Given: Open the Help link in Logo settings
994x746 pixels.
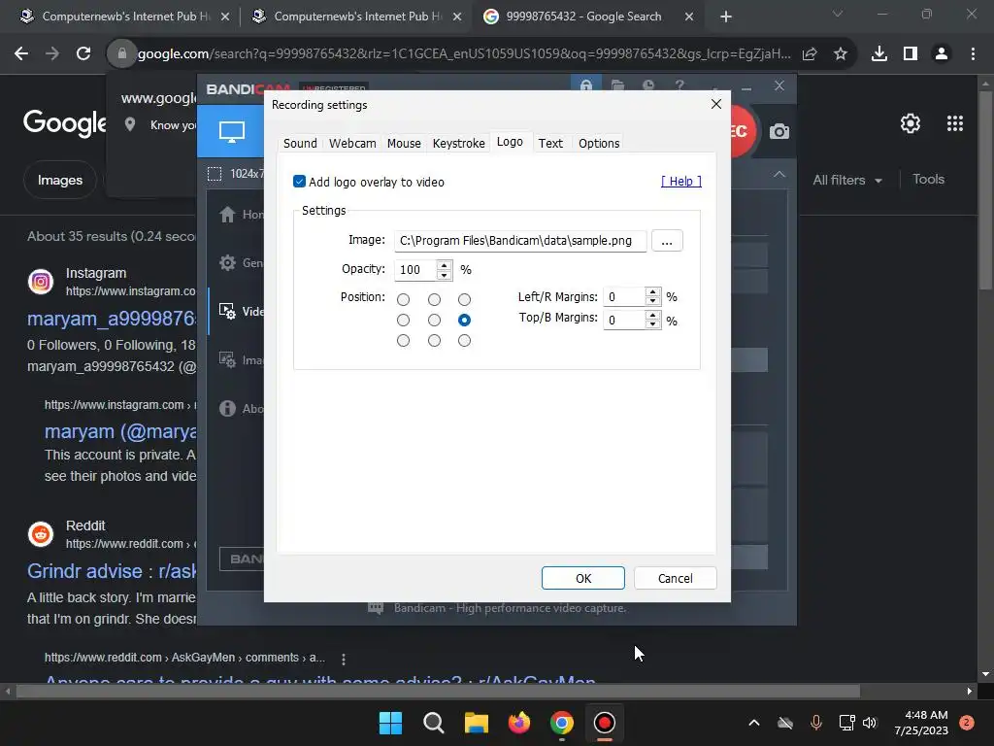Looking at the screenshot, I should tap(680, 182).
